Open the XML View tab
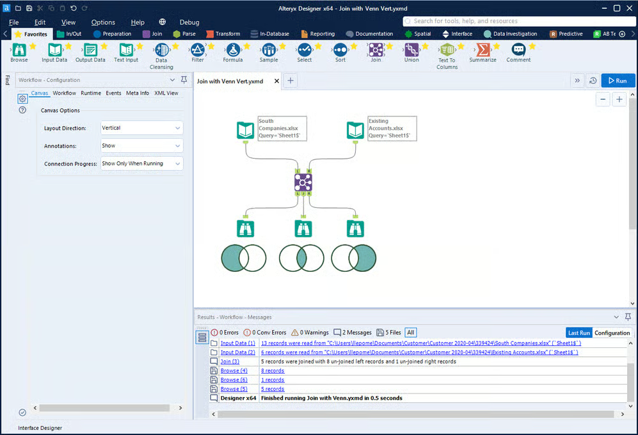 [166, 93]
